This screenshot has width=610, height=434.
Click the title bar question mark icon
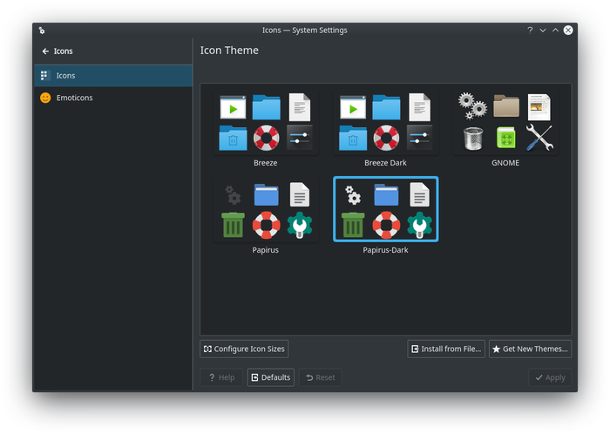(530, 31)
